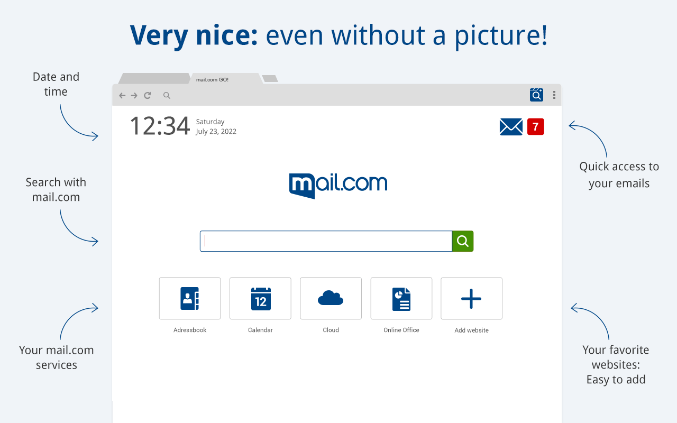This screenshot has width=677, height=423.
Task: Click the mail.com logo
Action: click(x=338, y=186)
